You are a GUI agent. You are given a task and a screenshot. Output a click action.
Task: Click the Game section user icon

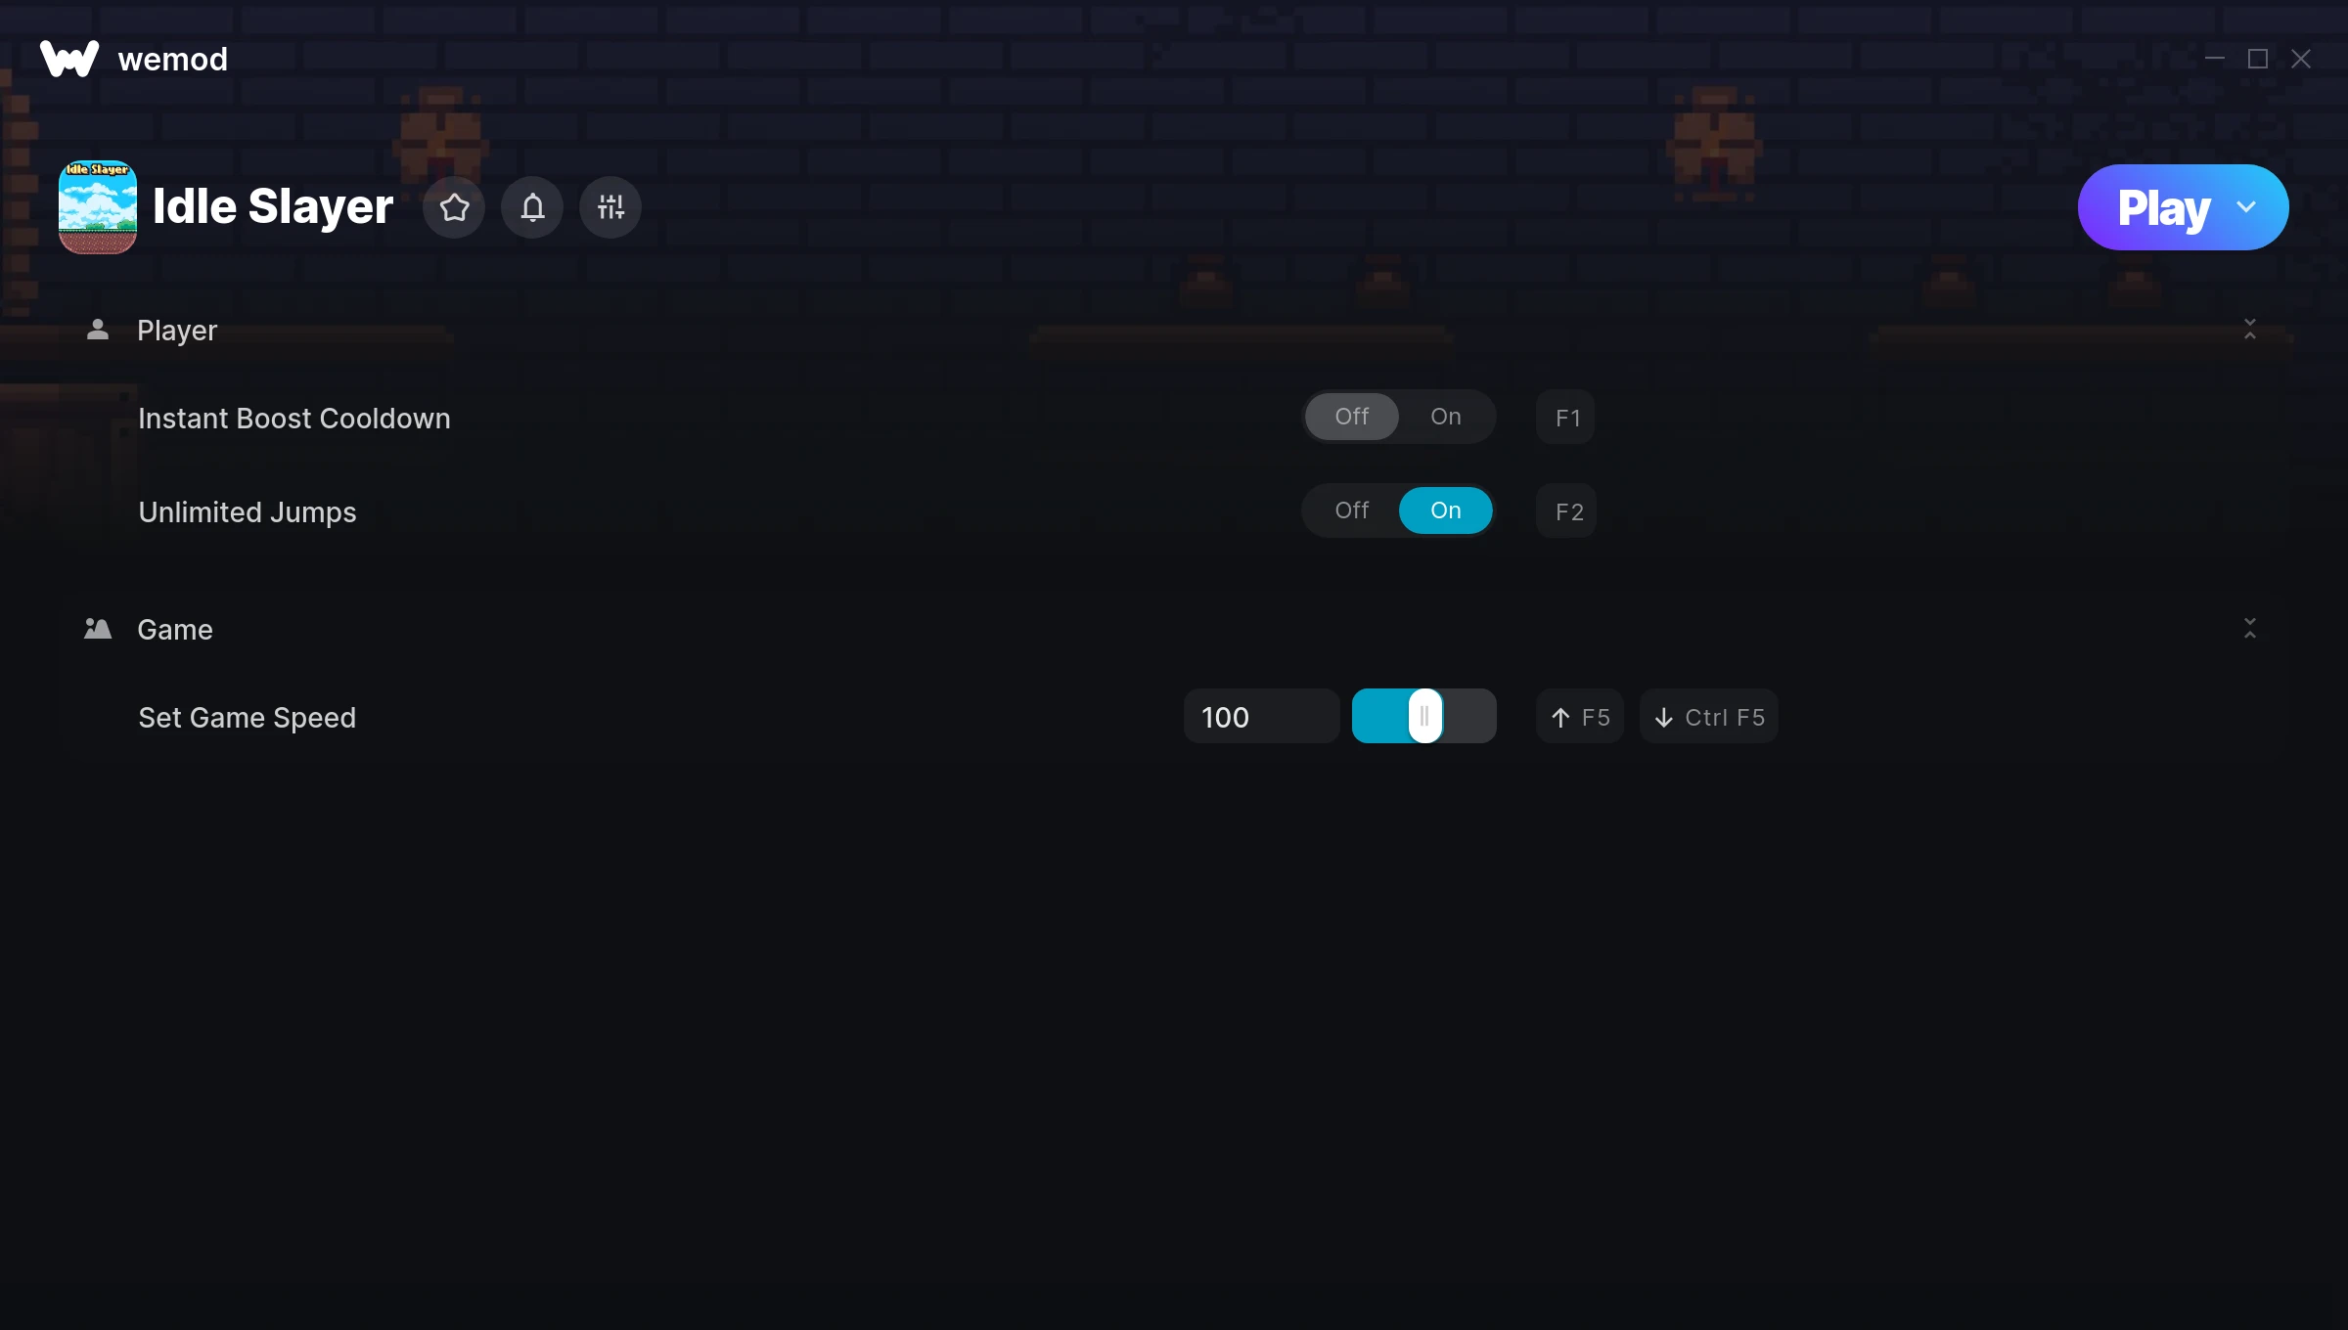coord(97,629)
